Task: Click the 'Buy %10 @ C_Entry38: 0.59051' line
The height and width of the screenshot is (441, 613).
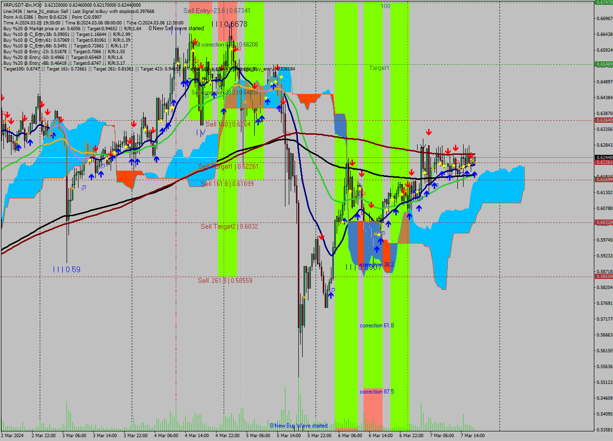Action: coord(67,34)
